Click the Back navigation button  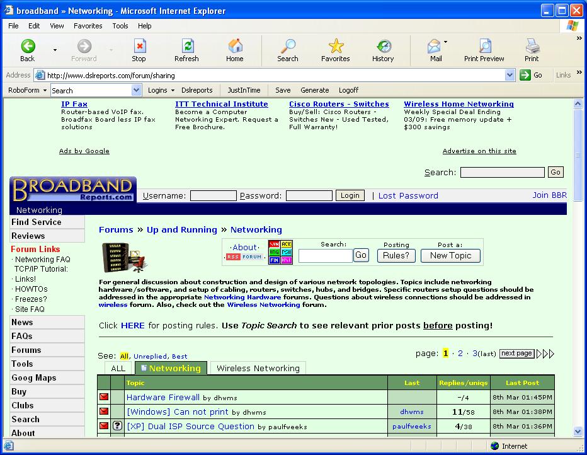point(28,50)
